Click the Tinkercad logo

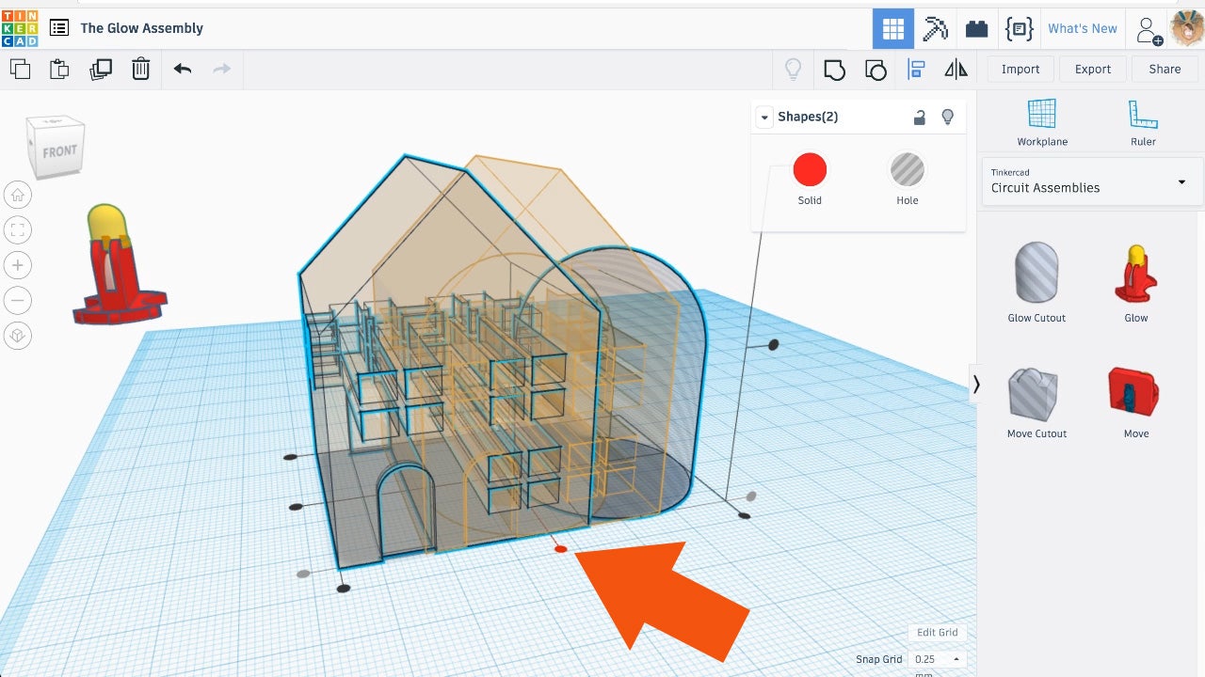(x=20, y=28)
